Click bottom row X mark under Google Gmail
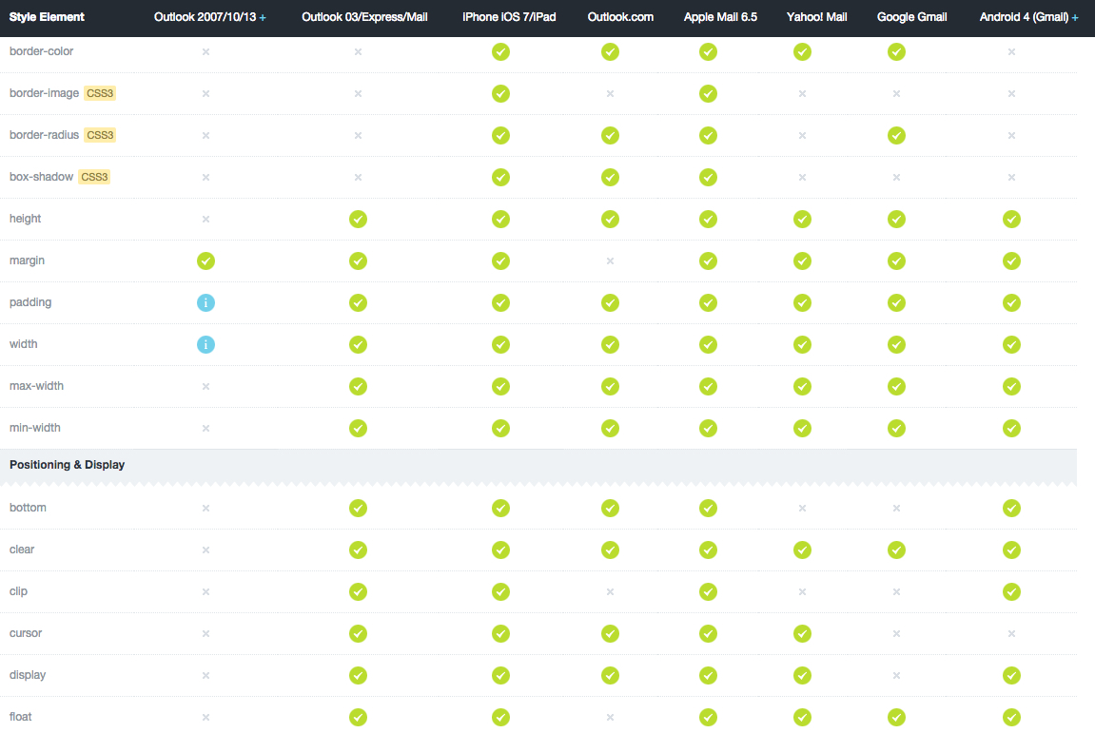 tap(897, 509)
